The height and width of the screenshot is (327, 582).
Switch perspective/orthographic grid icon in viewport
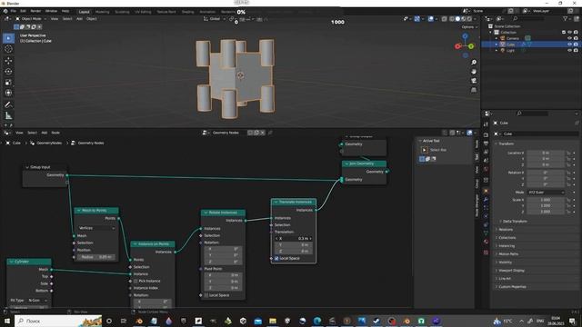(x=474, y=90)
